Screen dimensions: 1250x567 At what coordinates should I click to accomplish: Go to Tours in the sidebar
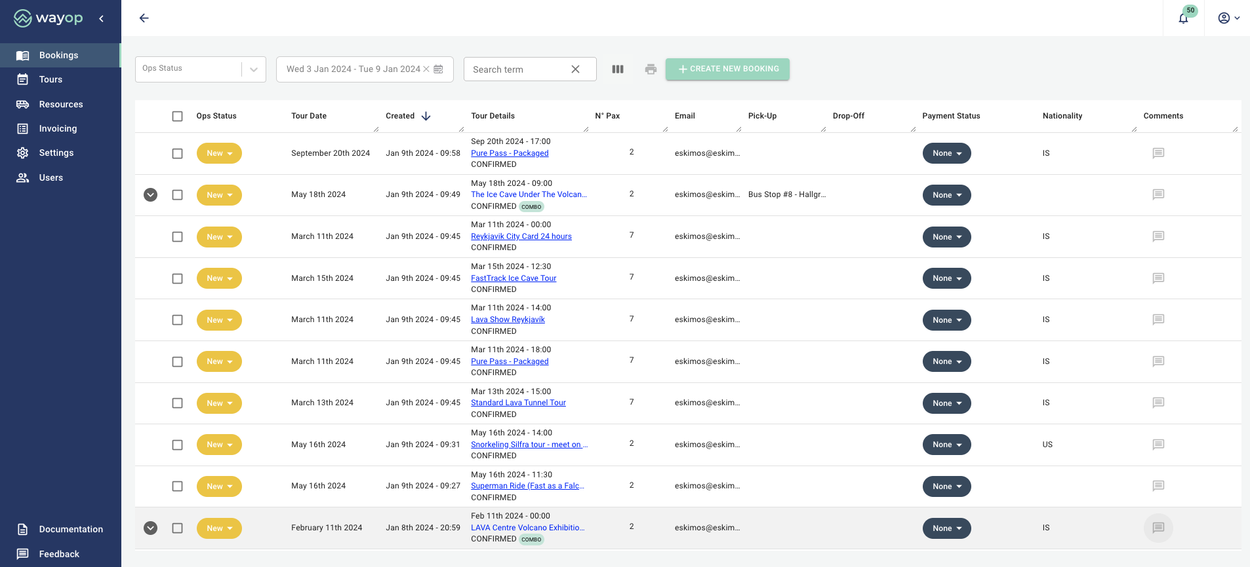[x=50, y=80]
